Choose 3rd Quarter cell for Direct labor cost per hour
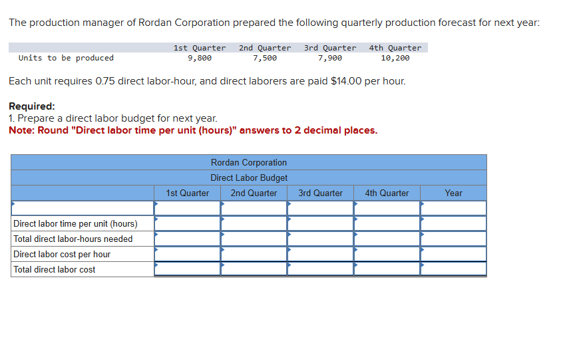Image resolution: width=571 pixels, height=347 pixels. click(321, 254)
